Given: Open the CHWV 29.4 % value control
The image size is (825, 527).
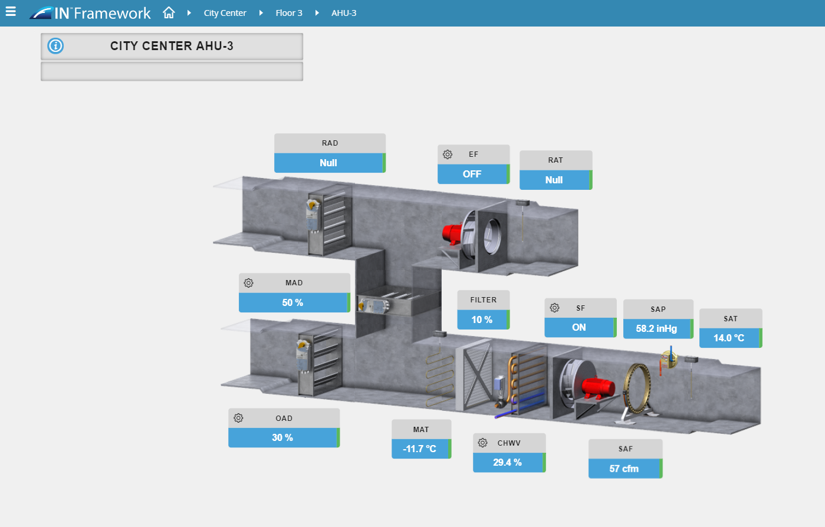Looking at the screenshot, I should 508,463.
